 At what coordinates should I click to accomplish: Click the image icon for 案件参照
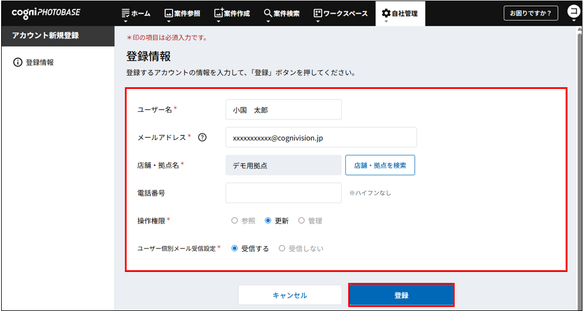(x=169, y=13)
